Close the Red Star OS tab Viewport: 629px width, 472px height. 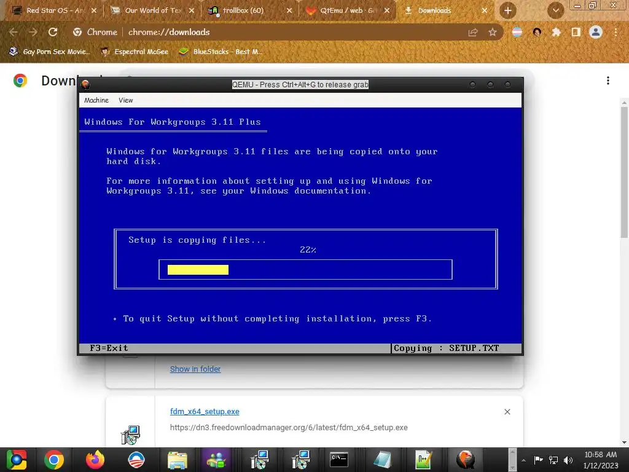click(x=94, y=10)
